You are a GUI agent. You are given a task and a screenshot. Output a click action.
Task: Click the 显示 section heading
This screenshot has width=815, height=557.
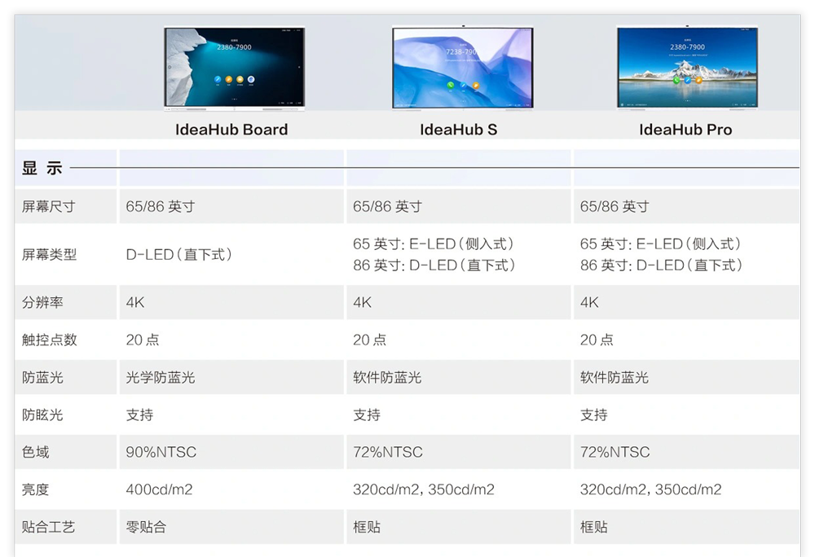click(x=42, y=168)
